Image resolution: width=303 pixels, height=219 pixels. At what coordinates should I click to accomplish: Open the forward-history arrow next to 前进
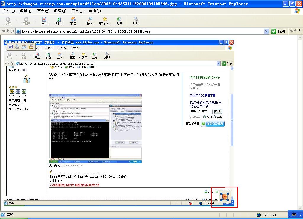coord(35,21)
